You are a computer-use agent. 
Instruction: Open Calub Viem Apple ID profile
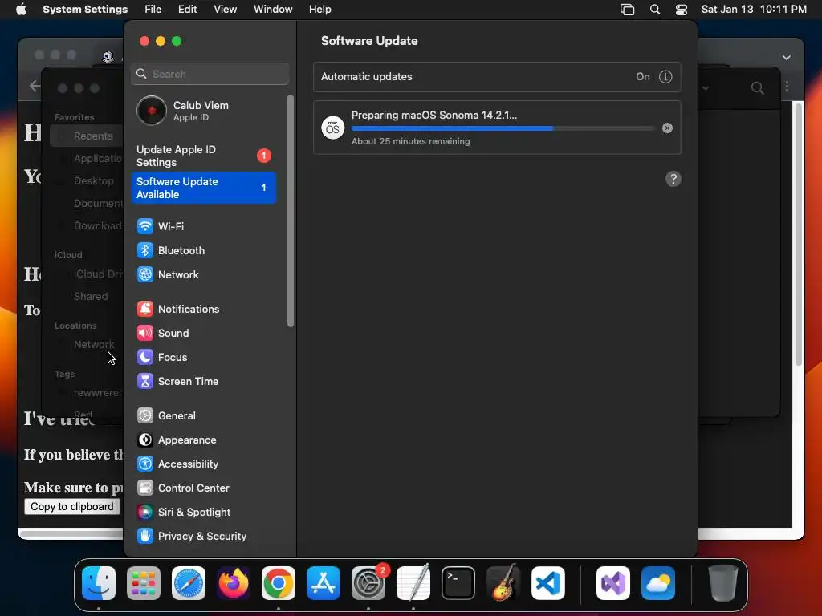204,111
